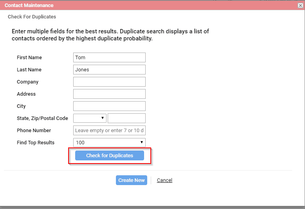Click the Contact Maintenance title bar text

click(29, 5)
